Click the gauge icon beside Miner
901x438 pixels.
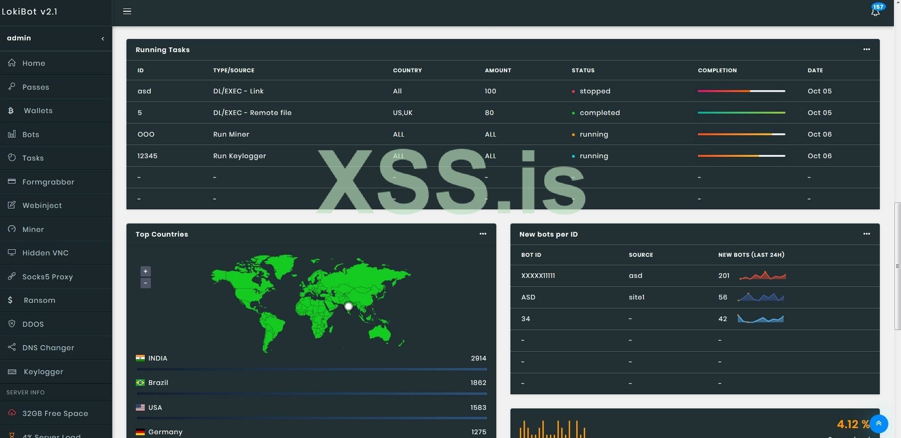[12, 229]
